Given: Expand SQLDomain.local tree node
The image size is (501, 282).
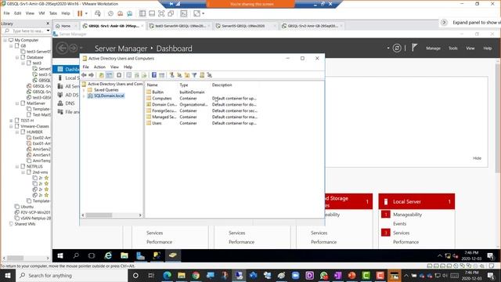Looking at the screenshot, I should click(84, 96).
